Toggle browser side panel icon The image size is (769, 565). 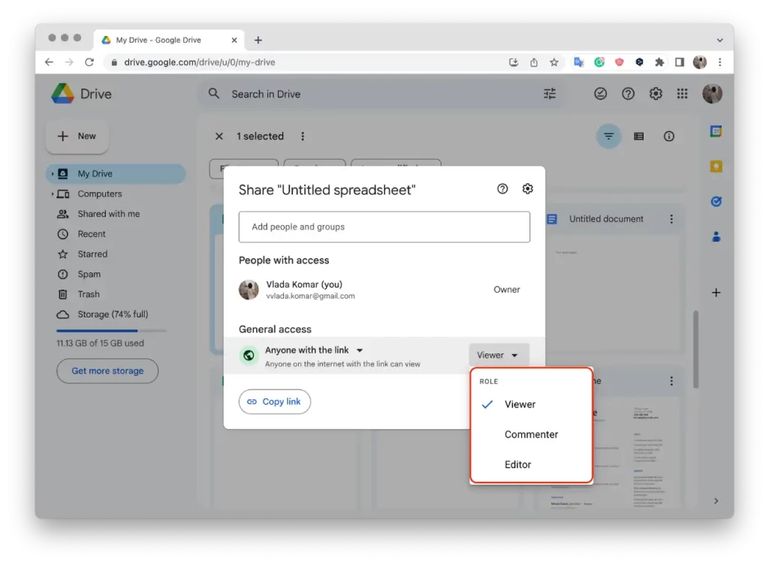679,62
